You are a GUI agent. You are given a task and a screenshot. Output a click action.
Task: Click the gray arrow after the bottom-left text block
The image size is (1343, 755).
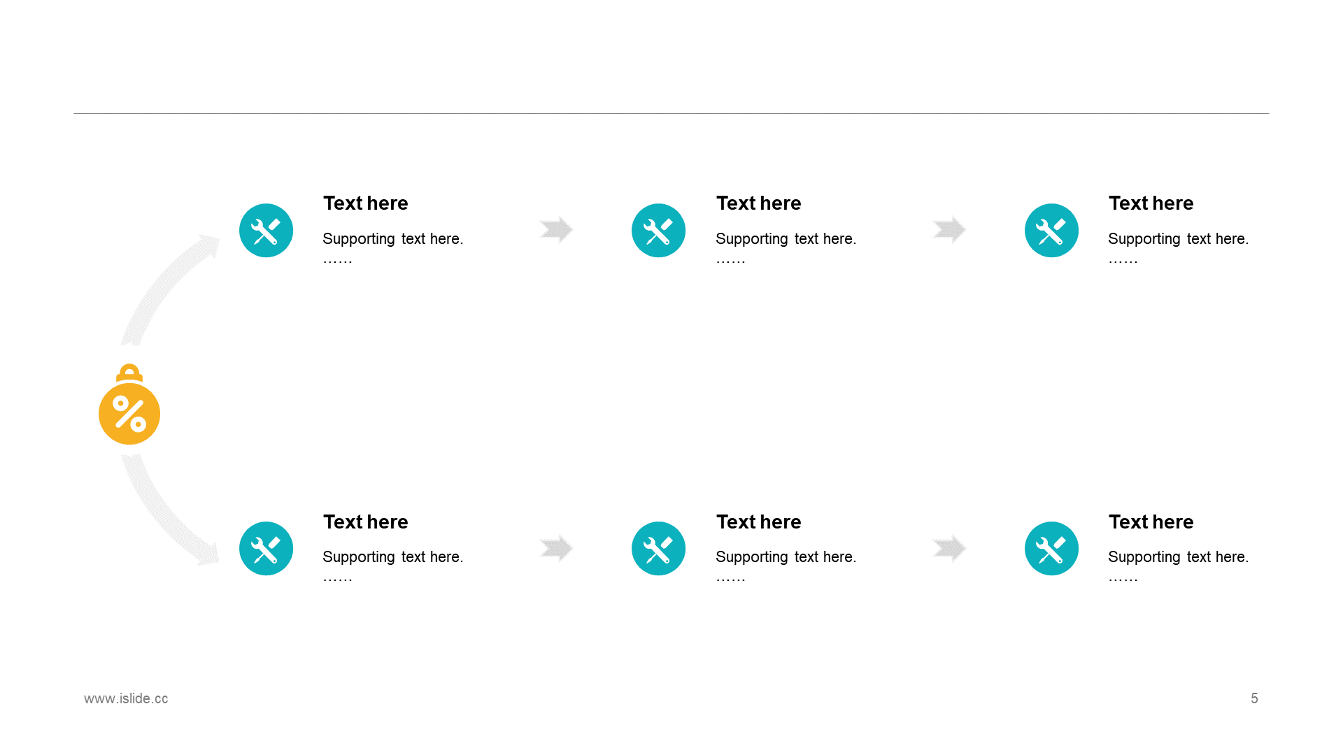coord(557,548)
